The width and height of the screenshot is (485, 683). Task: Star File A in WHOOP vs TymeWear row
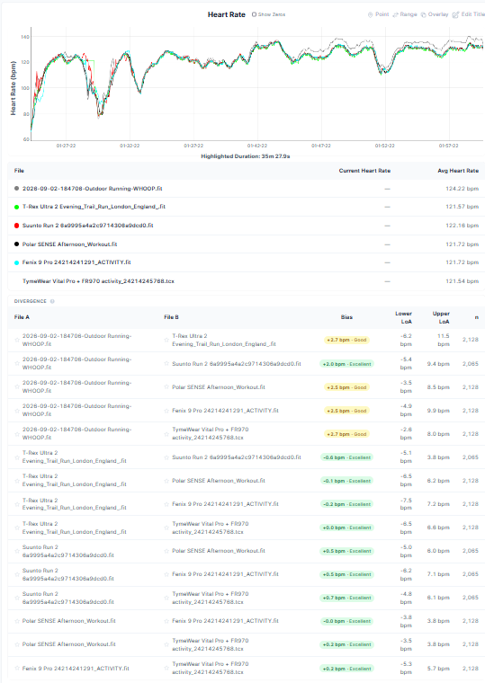point(17,433)
